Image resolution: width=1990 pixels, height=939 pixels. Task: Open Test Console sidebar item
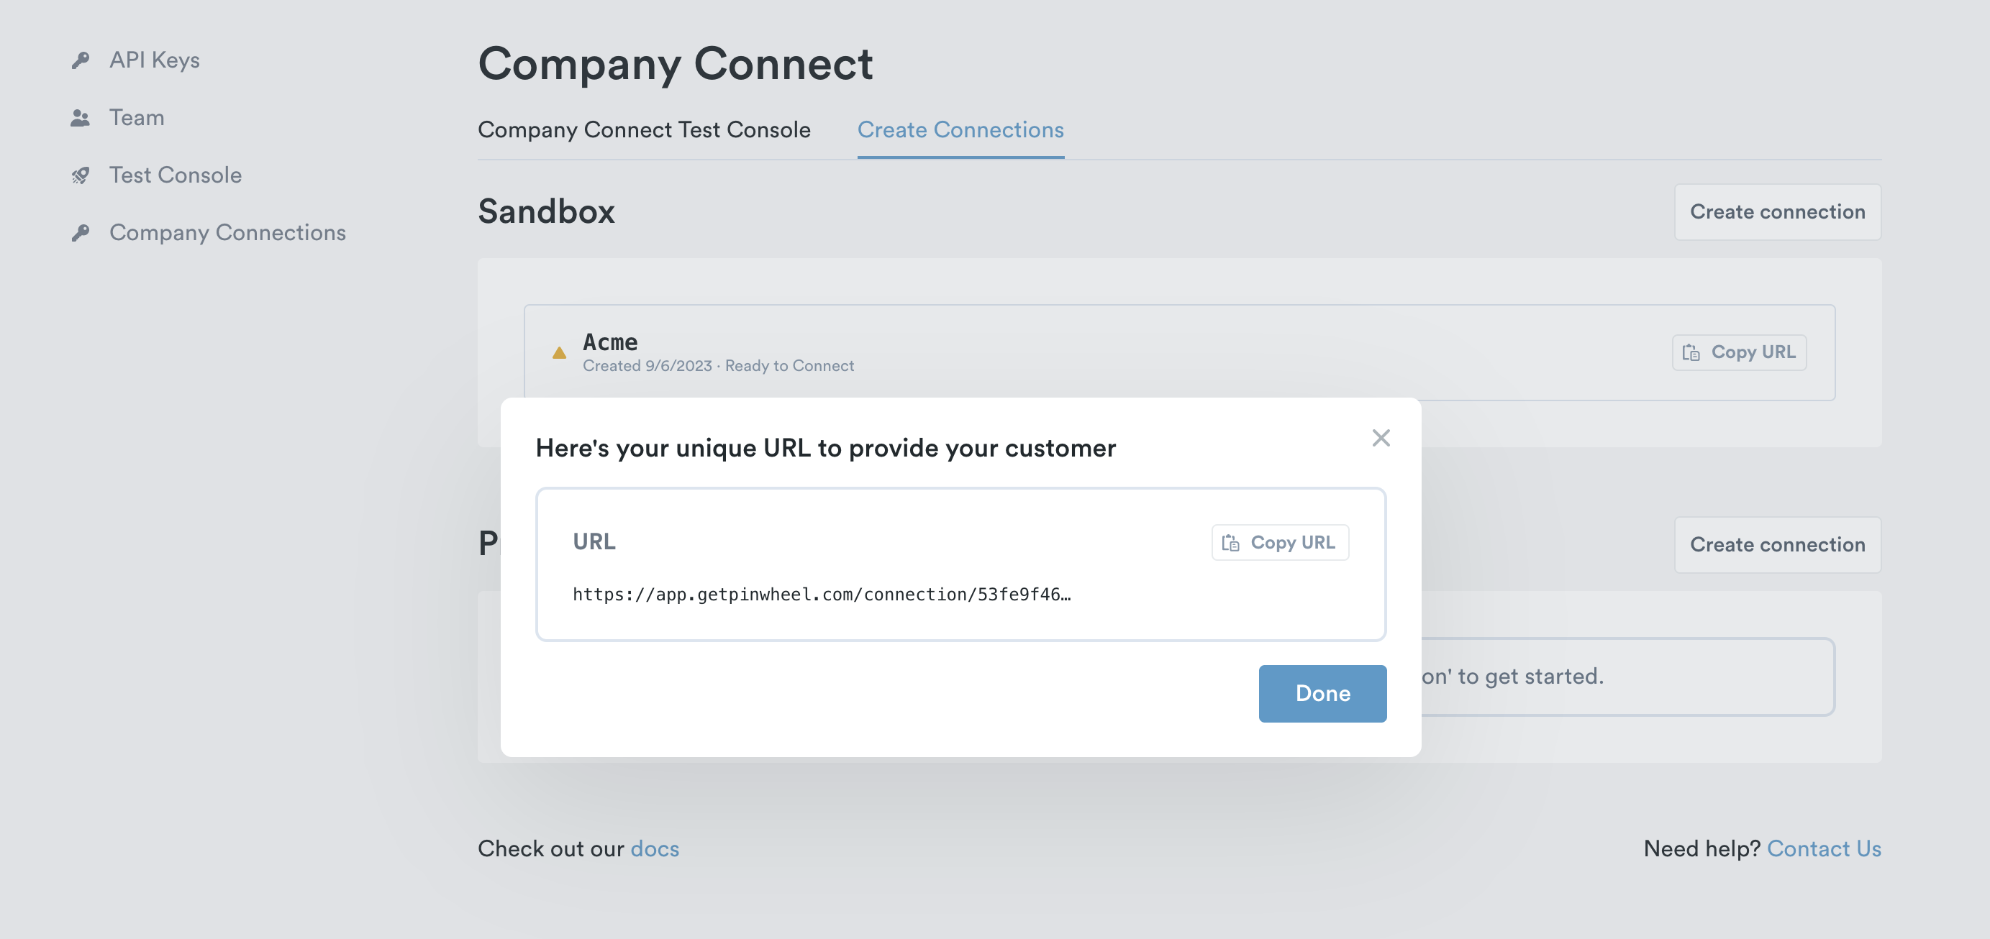point(176,175)
